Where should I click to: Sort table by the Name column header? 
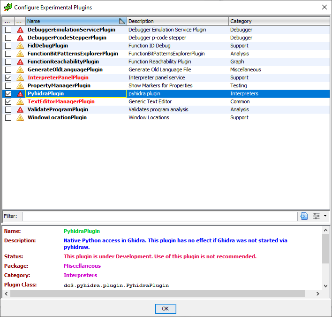[76, 21]
